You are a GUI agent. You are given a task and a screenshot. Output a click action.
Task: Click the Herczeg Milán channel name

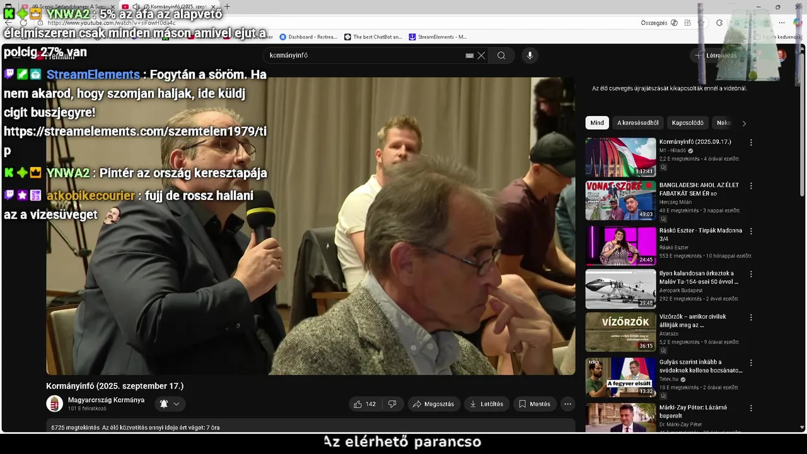tap(675, 202)
